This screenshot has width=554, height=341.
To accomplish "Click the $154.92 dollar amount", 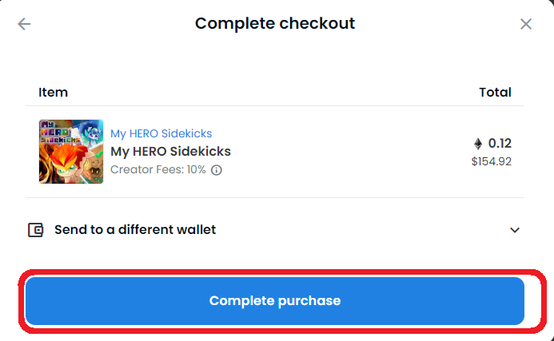I will click(x=491, y=161).
